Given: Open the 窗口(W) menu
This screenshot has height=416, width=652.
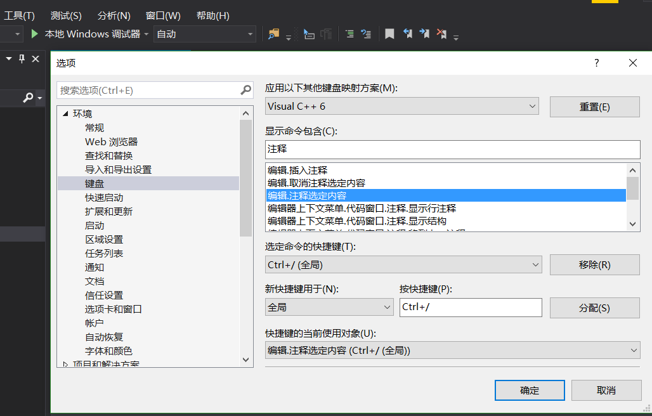Looking at the screenshot, I should pos(163,16).
